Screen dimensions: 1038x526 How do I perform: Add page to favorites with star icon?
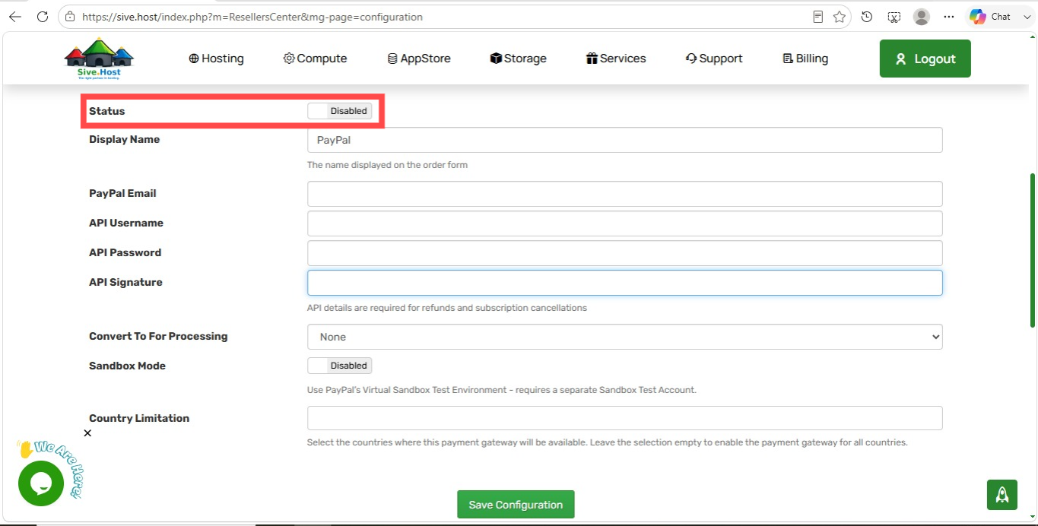point(840,17)
